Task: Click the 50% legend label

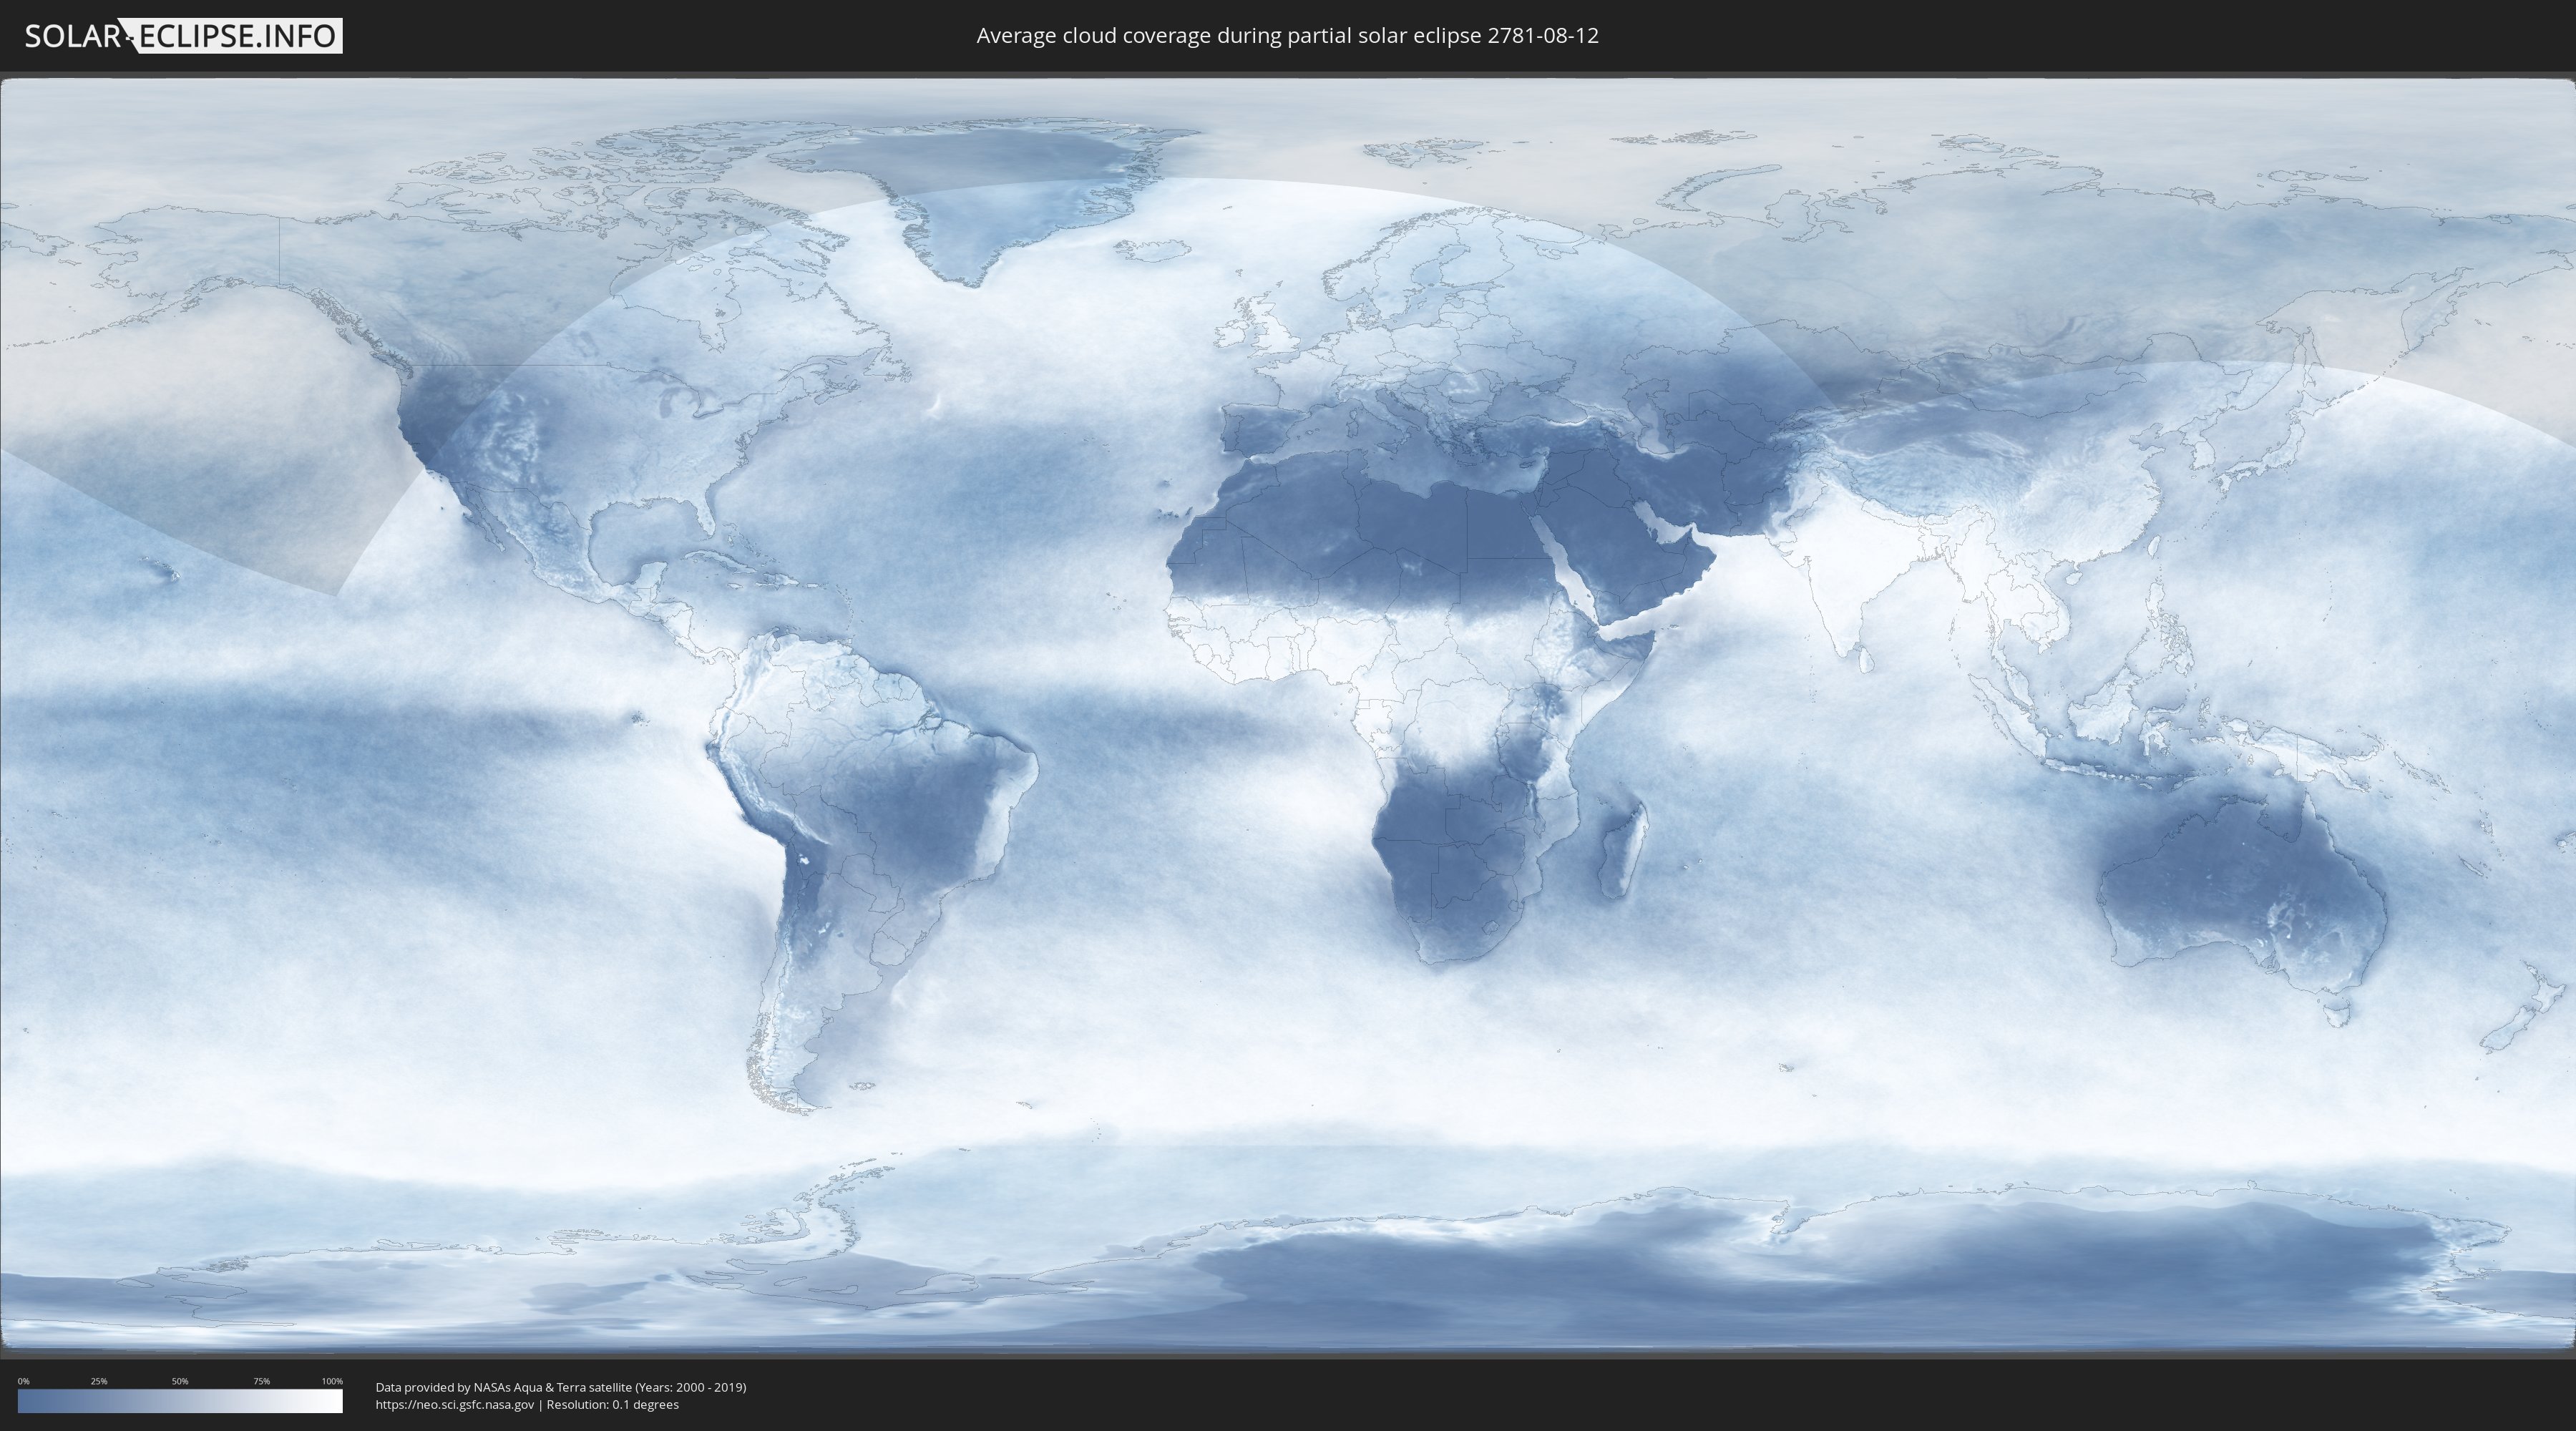Action: coord(180,1381)
